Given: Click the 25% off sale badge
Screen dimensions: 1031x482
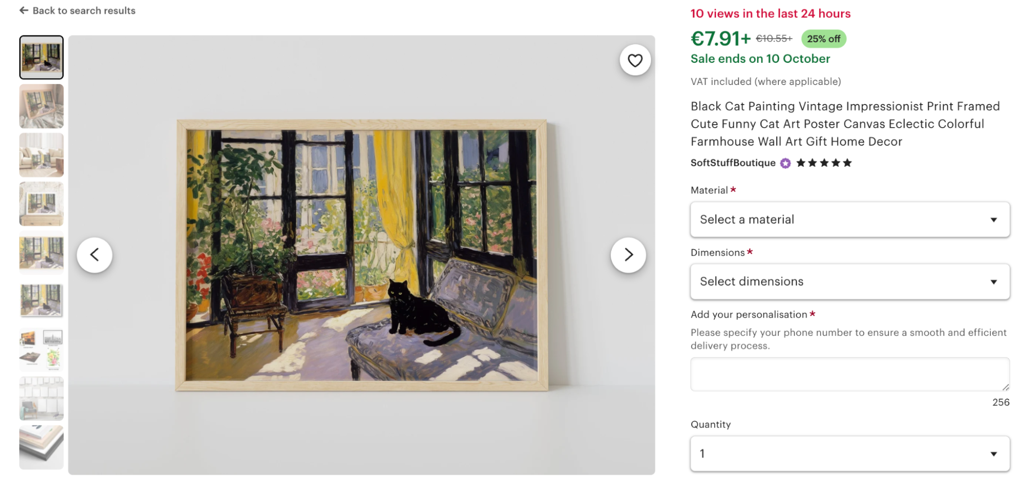Looking at the screenshot, I should (823, 38).
